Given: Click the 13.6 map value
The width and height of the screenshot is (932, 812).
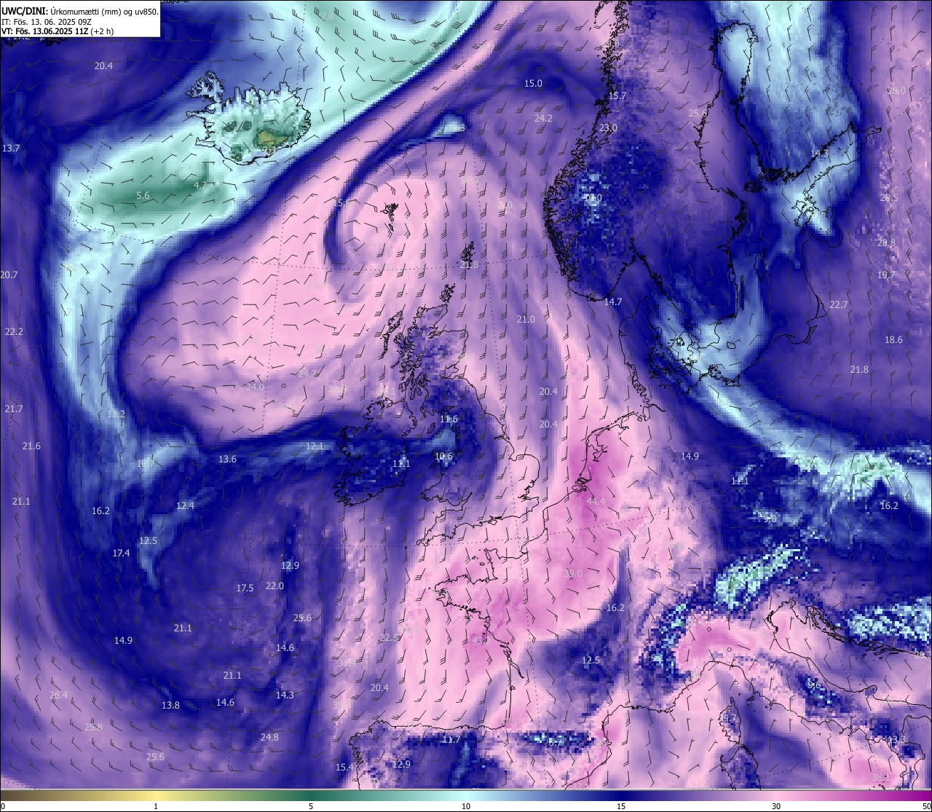Looking at the screenshot, I should [227, 459].
